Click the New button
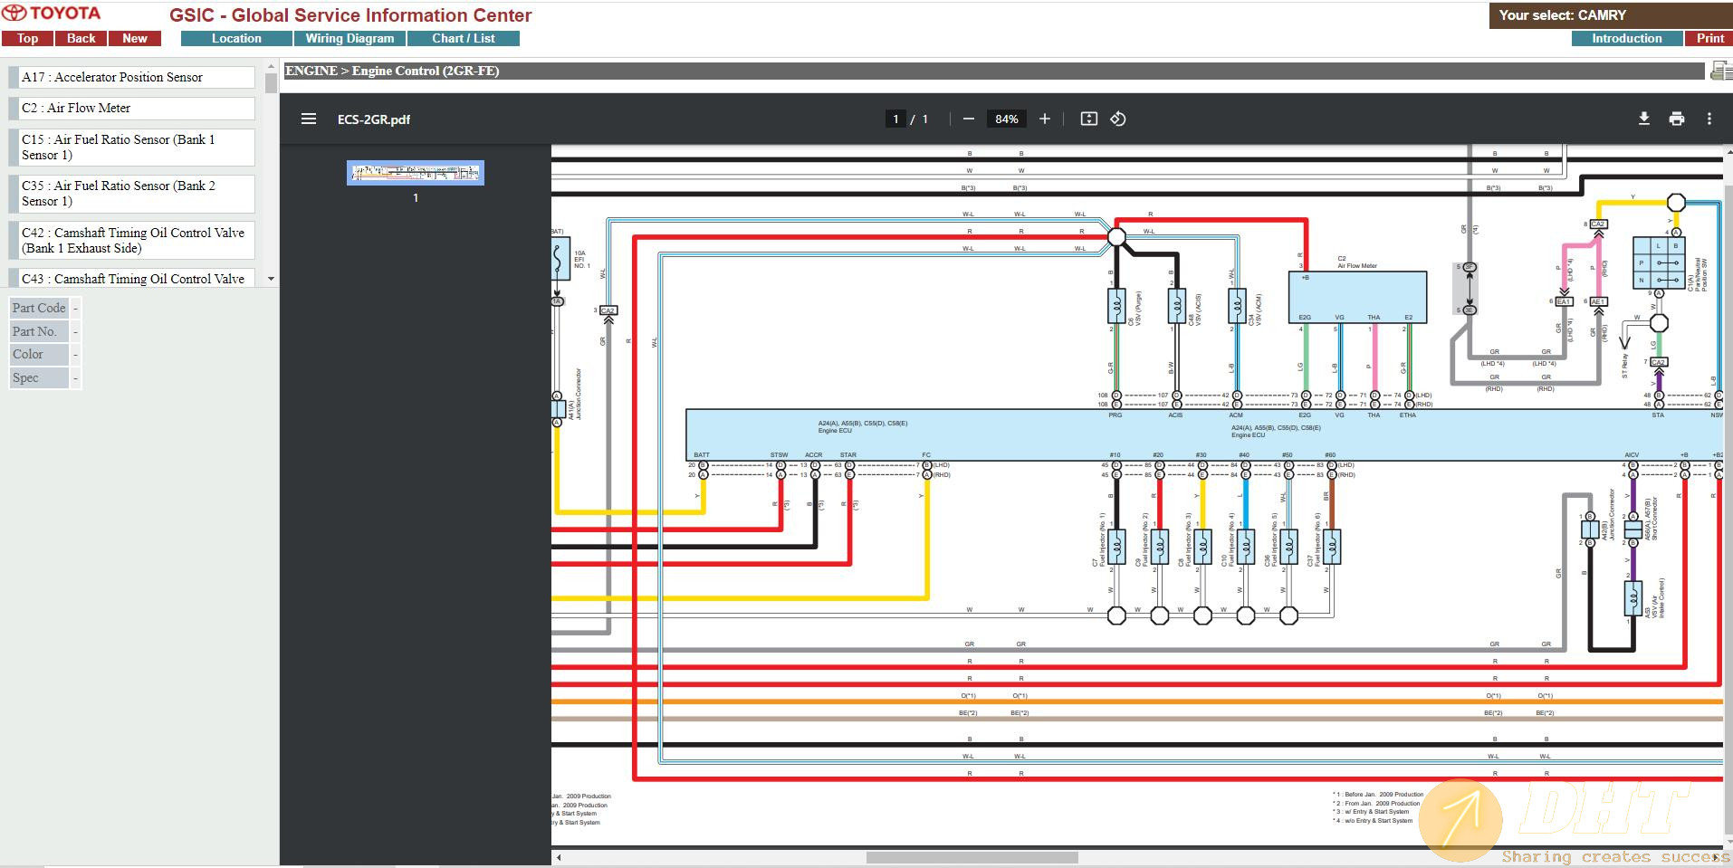 click(135, 38)
